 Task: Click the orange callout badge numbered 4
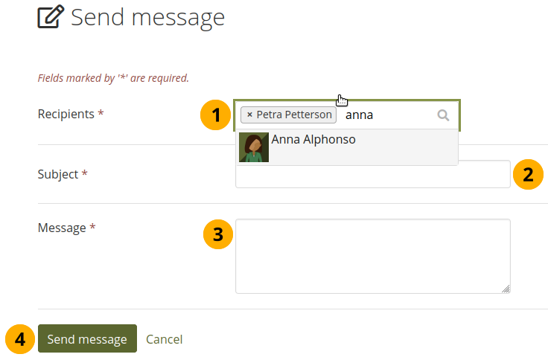tap(19, 339)
